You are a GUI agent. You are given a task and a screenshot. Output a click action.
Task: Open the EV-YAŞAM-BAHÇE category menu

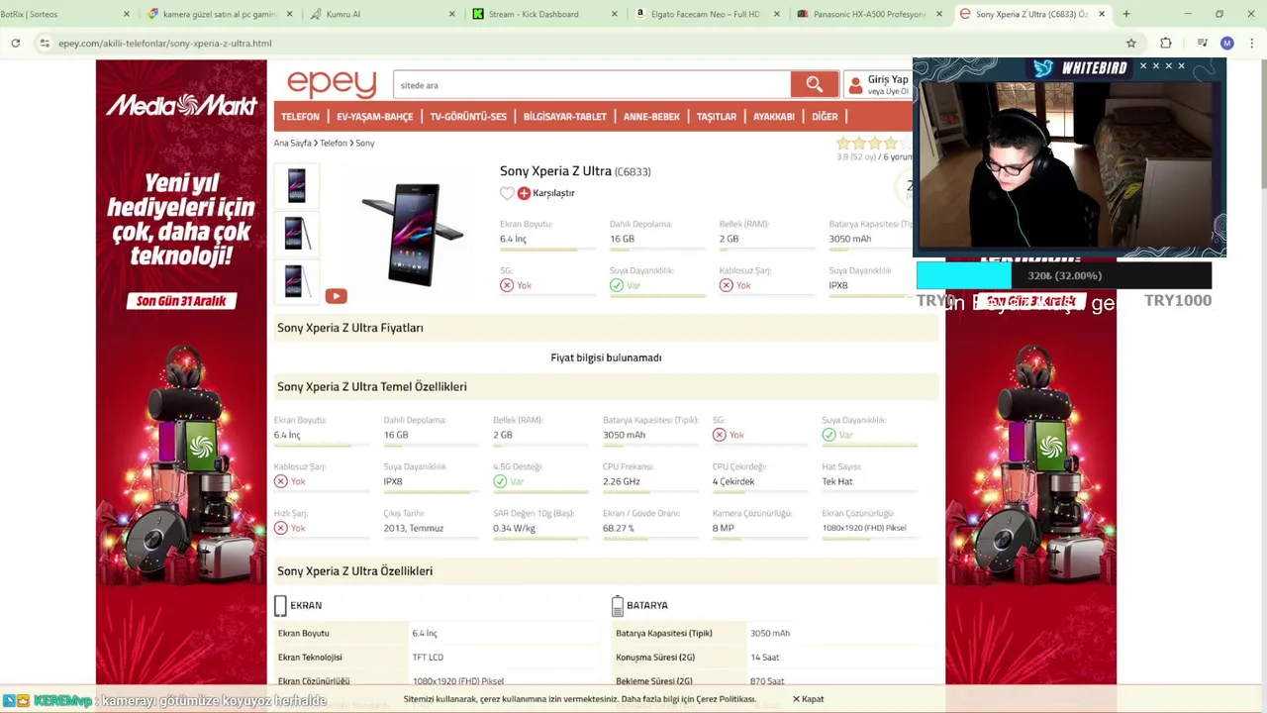tap(374, 117)
